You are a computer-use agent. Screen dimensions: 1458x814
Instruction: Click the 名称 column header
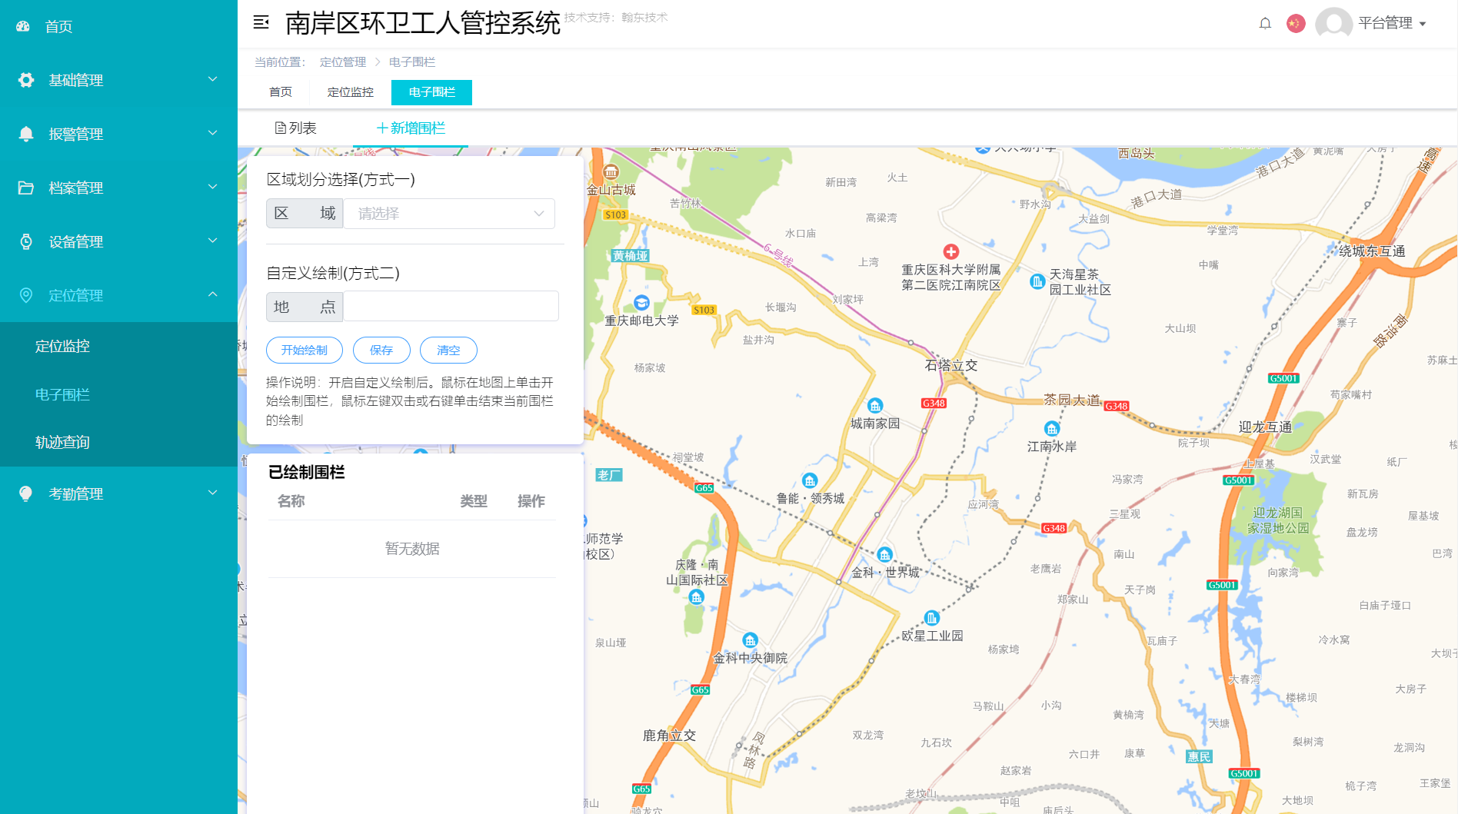[291, 501]
